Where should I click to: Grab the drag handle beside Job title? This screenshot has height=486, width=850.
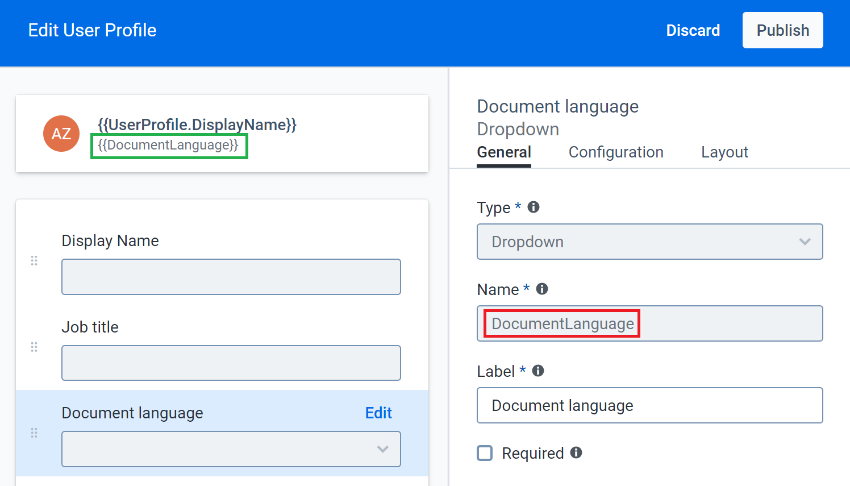coord(34,347)
